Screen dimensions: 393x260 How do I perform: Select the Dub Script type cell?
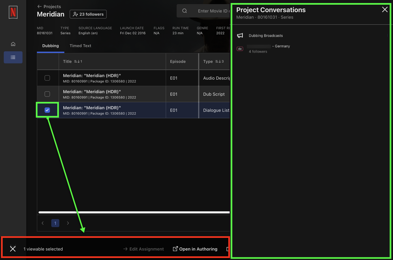pyautogui.click(x=214, y=94)
